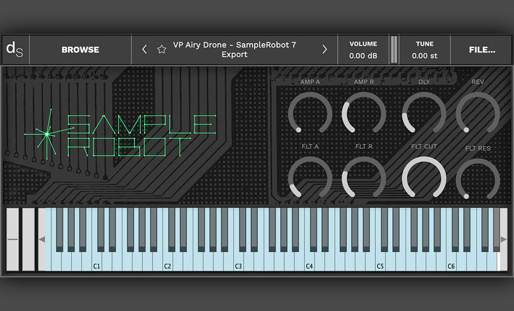Click the FLT R knob
Viewport: 514px width, 311px height.
point(364,178)
